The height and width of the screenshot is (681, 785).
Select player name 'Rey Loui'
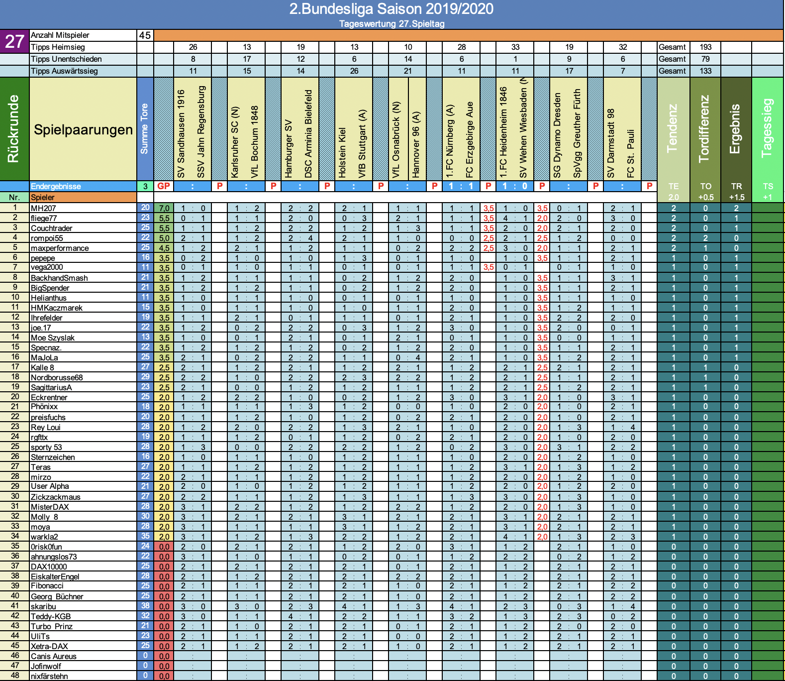click(46, 427)
